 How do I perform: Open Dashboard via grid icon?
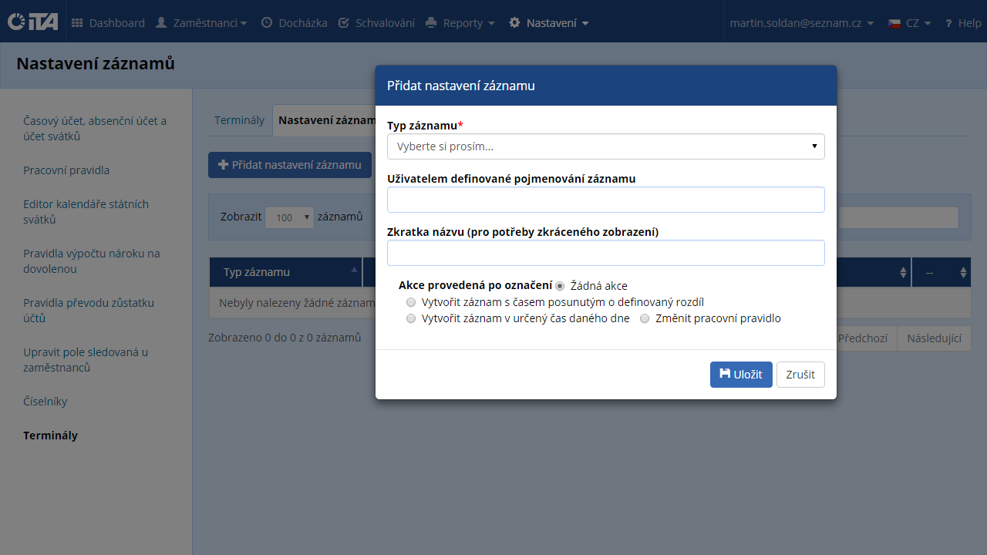click(x=77, y=23)
